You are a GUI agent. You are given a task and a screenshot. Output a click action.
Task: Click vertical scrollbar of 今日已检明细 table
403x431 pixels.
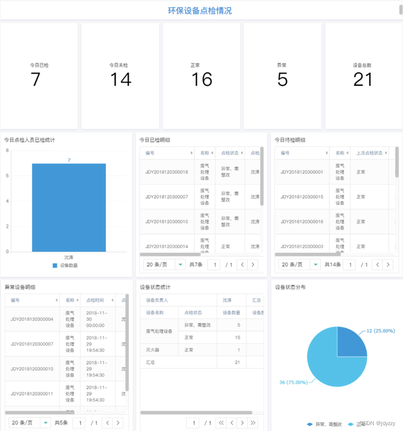point(262,176)
